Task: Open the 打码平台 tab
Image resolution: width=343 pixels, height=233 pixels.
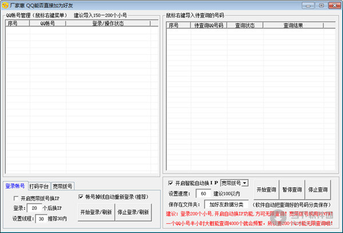Action: [39, 186]
